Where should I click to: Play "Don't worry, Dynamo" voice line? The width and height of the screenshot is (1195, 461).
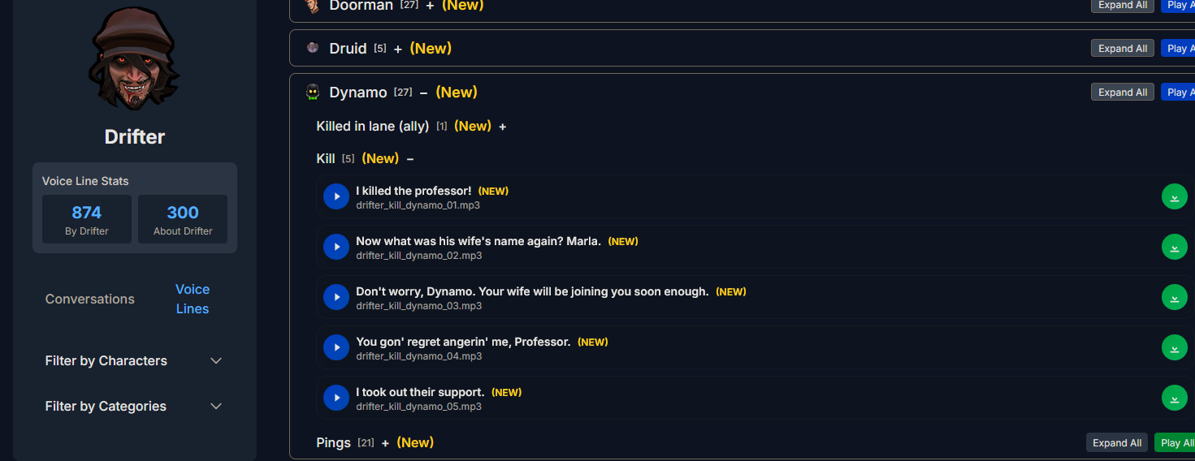click(336, 297)
